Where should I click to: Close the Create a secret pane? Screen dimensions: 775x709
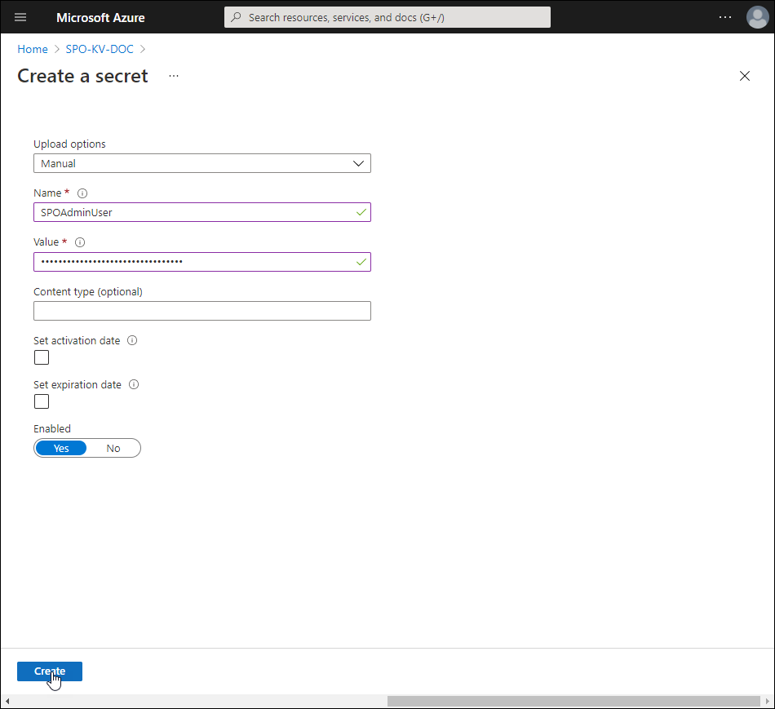744,76
